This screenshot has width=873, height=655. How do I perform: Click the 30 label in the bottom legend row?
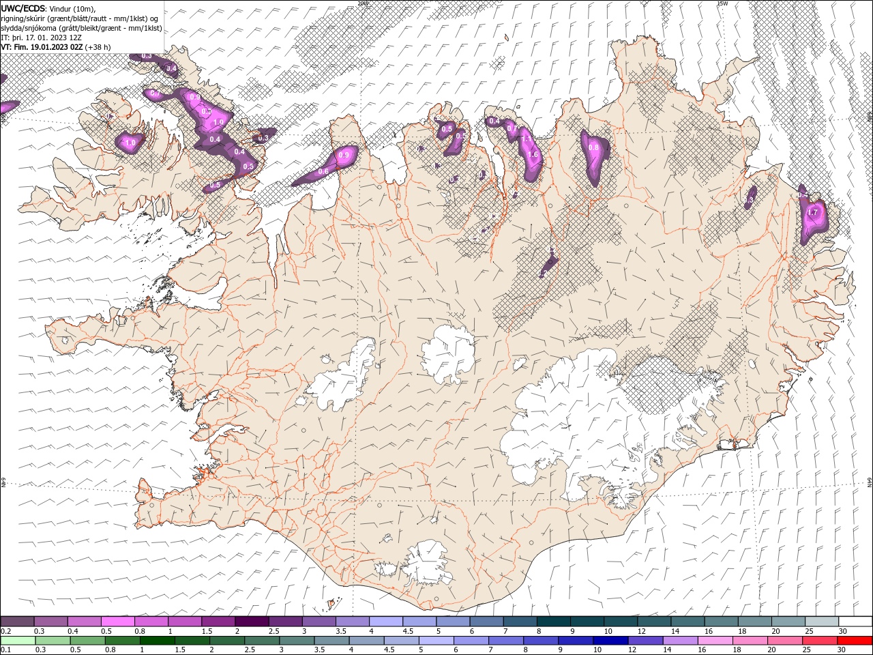tap(843, 651)
